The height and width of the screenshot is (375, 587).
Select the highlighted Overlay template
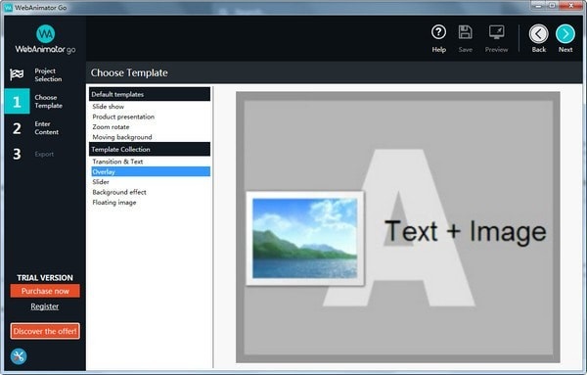(x=151, y=171)
